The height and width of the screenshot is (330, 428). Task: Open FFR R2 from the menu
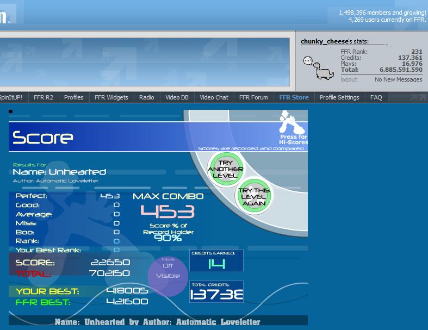pos(44,97)
